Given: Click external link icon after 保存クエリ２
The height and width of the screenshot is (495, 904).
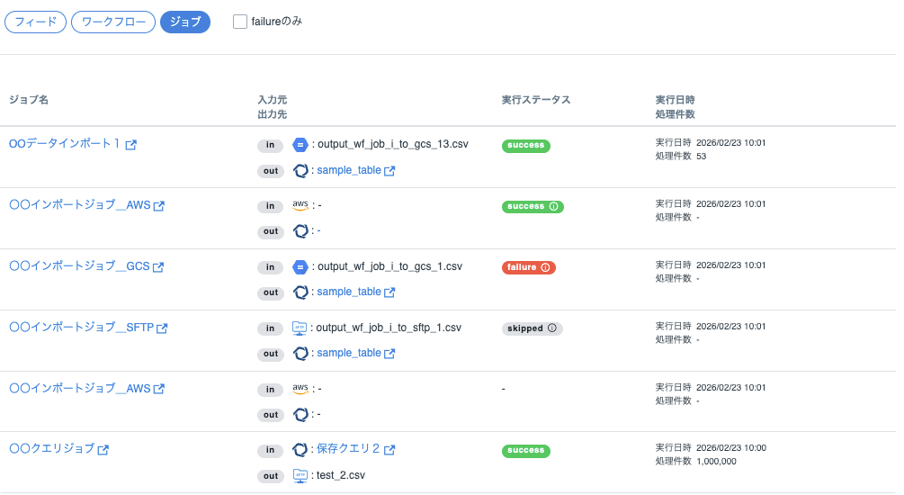Looking at the screenshot, I should pyautogui.click(x=389, y=450).
